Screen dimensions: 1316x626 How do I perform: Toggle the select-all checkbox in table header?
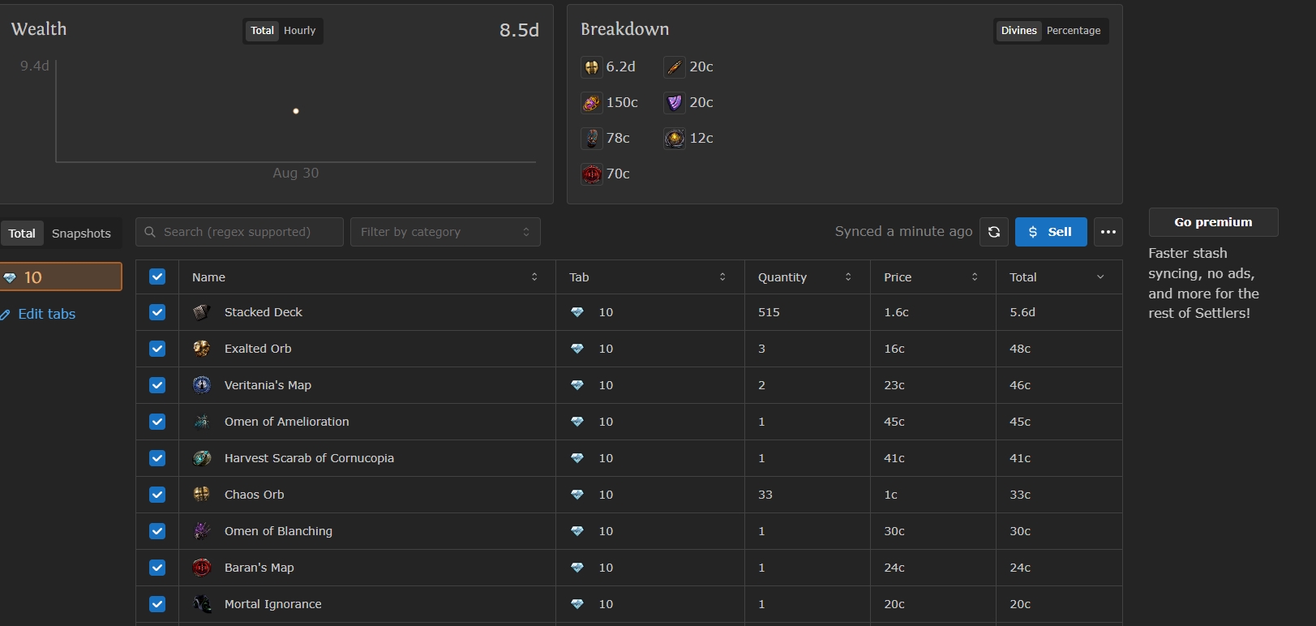[x=157, y=277]
